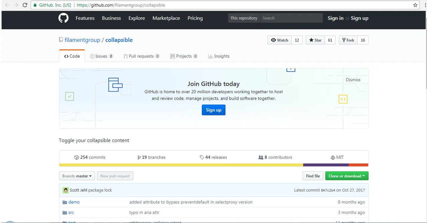Expand the Clone or download dropdown
Screen dimensions: 427x223
[x=347, y=176]
